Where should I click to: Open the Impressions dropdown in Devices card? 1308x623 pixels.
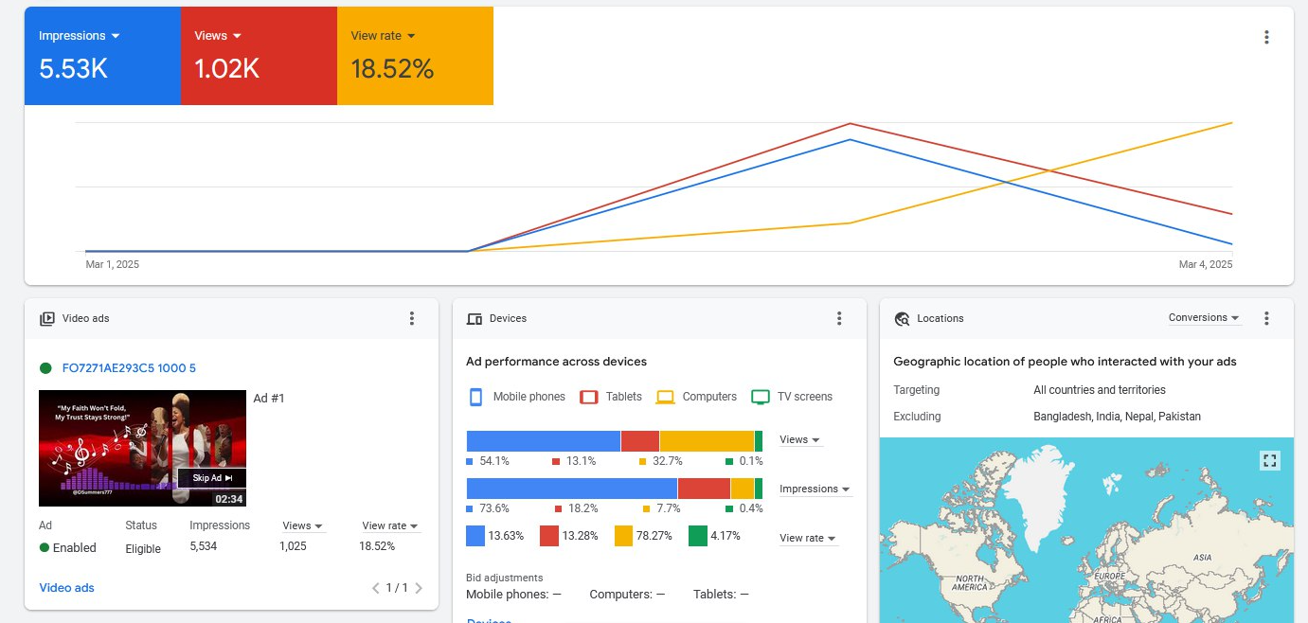[x=815, y=489]
